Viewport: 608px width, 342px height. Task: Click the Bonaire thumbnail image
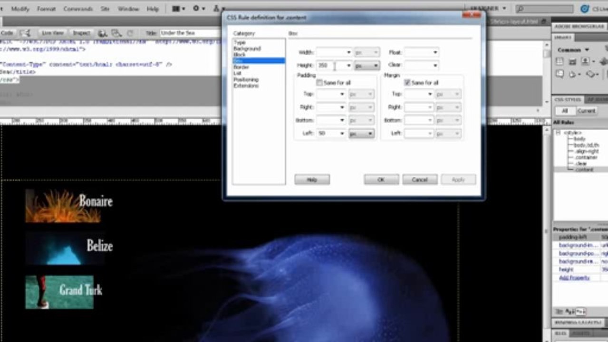[63, 206]
